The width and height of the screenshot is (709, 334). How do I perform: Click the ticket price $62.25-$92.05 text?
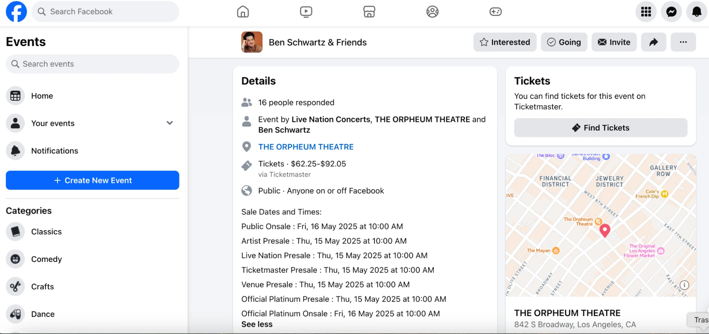[x=319, y=164]
